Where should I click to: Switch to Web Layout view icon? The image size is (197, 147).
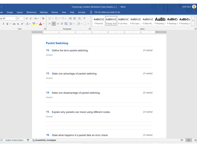195,140
